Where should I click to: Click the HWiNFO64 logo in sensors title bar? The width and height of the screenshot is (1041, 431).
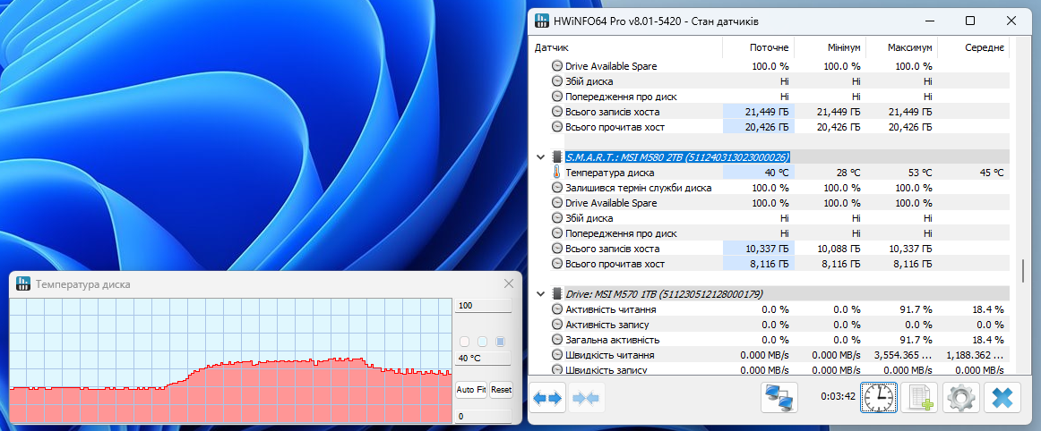[542, 21]
